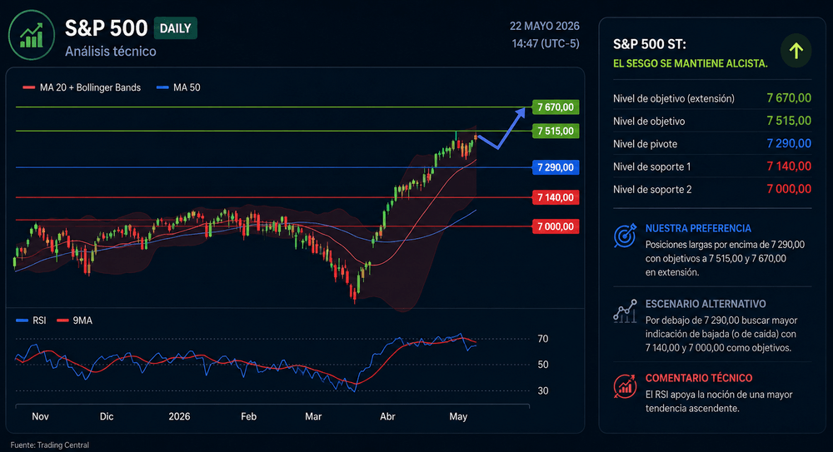The image size is (833, 452).
Task: Click the Nivel de soporte 1 row label
Action: [652, 166]
